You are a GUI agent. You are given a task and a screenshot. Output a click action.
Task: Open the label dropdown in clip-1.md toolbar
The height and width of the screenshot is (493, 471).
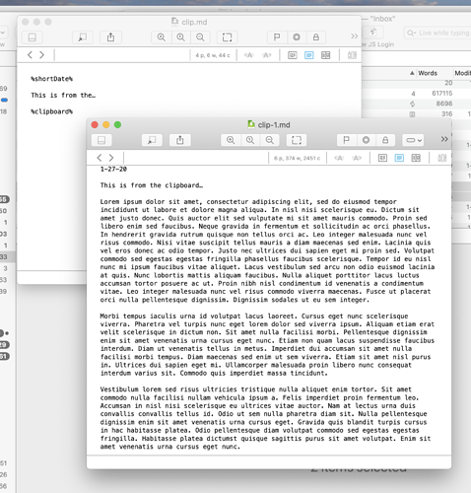click(x=413, y=140)
